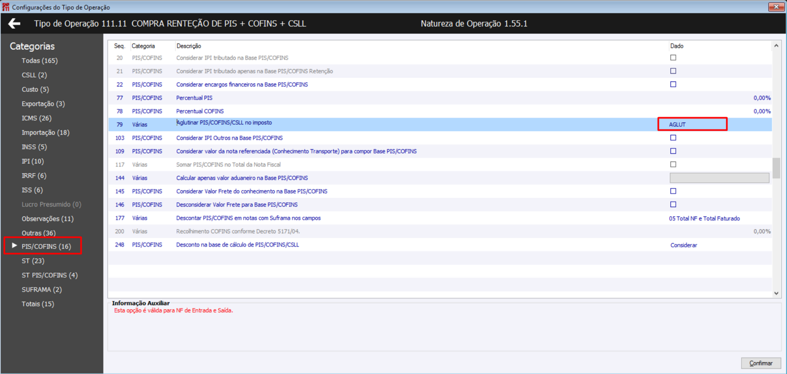
Task: Select the SUFRAMA (2) category
Action: pos(42,290)
